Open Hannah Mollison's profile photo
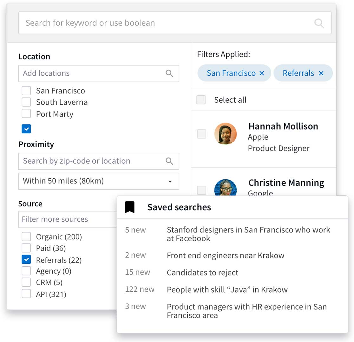Viewport: 354px width, 342px height. click(226, 134)
